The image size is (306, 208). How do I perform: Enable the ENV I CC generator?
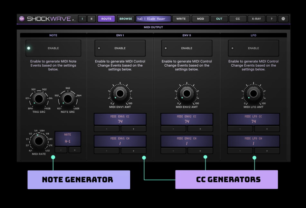[120, 48]
